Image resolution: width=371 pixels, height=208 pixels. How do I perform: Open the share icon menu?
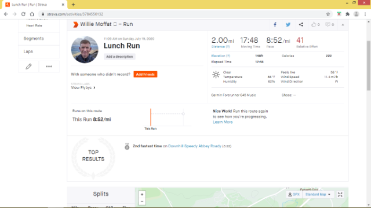point(301,24)
